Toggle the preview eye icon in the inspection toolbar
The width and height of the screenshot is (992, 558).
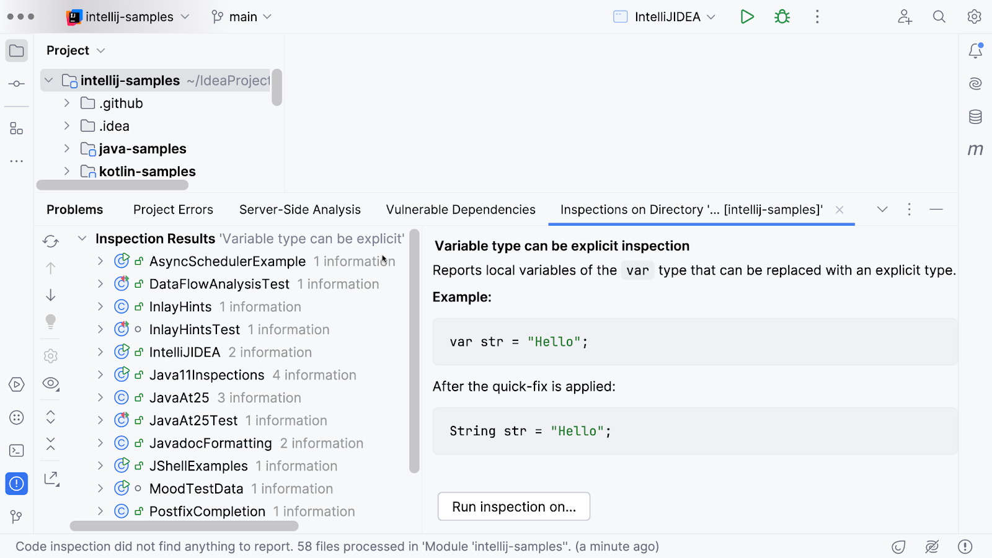pos(51,384)
